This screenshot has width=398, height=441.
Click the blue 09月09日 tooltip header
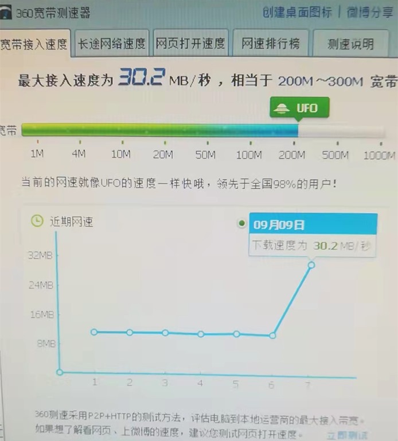pyautogui.click(x=313, y=223)
